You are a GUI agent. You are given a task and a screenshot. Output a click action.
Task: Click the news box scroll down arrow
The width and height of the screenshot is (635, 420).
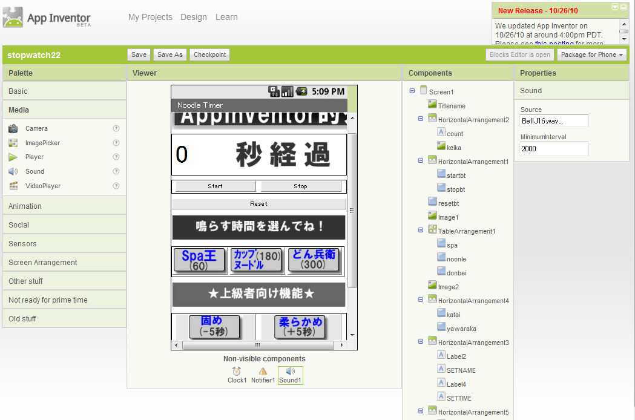click(x=624, y=39)
